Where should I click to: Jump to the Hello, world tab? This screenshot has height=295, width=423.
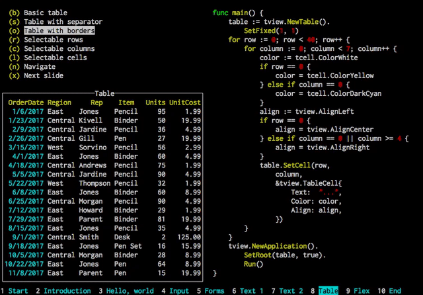129,290
